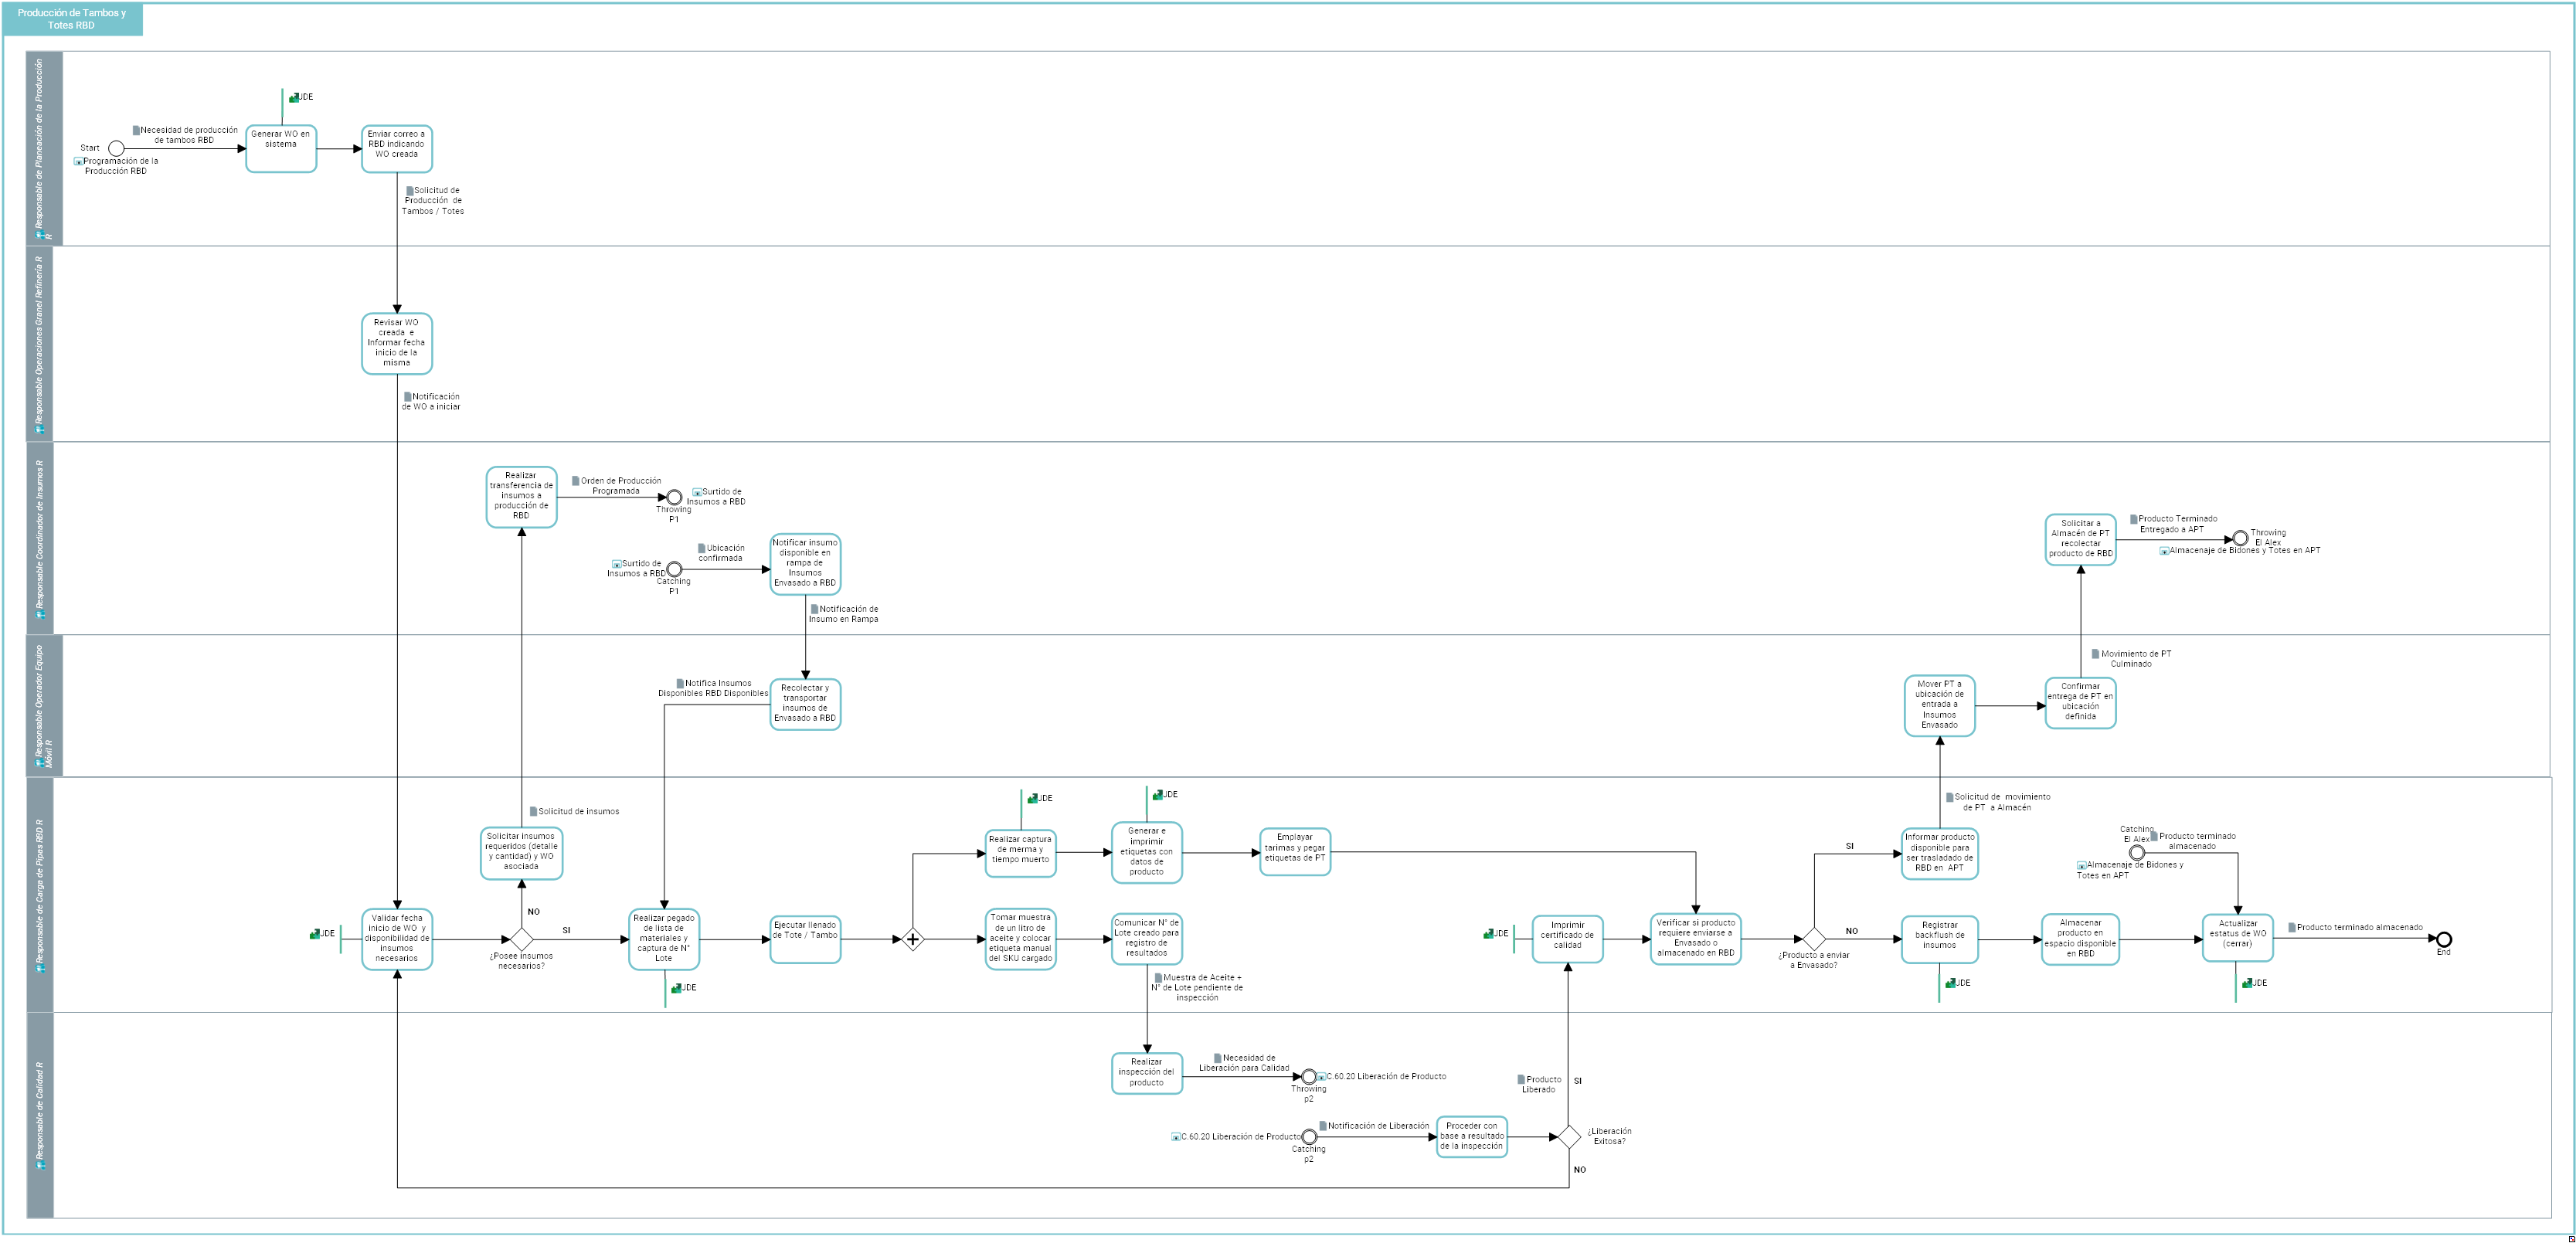Click Solicitar a Almacén de PT recolectar task
The width and height of the screenshot is (2576, 1243).
coord(2081,539)
